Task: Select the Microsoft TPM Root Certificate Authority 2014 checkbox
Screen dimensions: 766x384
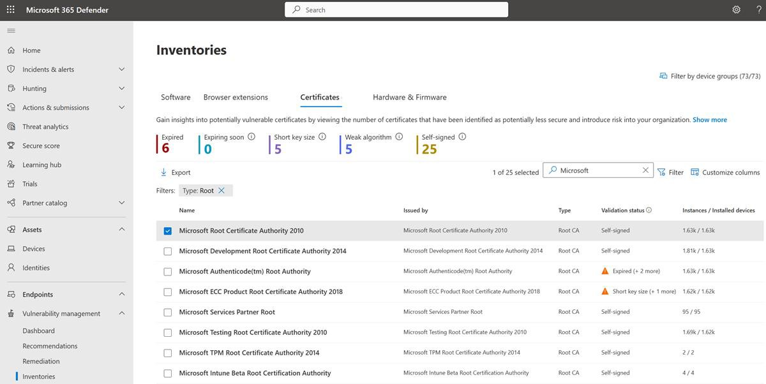Action: coord(167,352)
